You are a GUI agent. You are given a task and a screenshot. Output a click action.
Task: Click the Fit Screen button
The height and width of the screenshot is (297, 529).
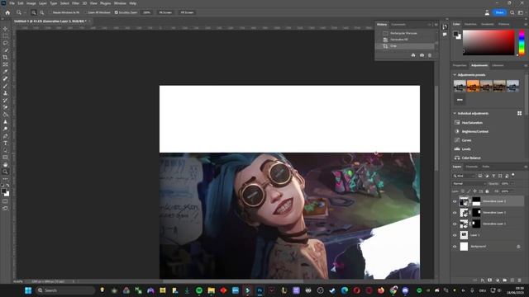pos(165,12)
